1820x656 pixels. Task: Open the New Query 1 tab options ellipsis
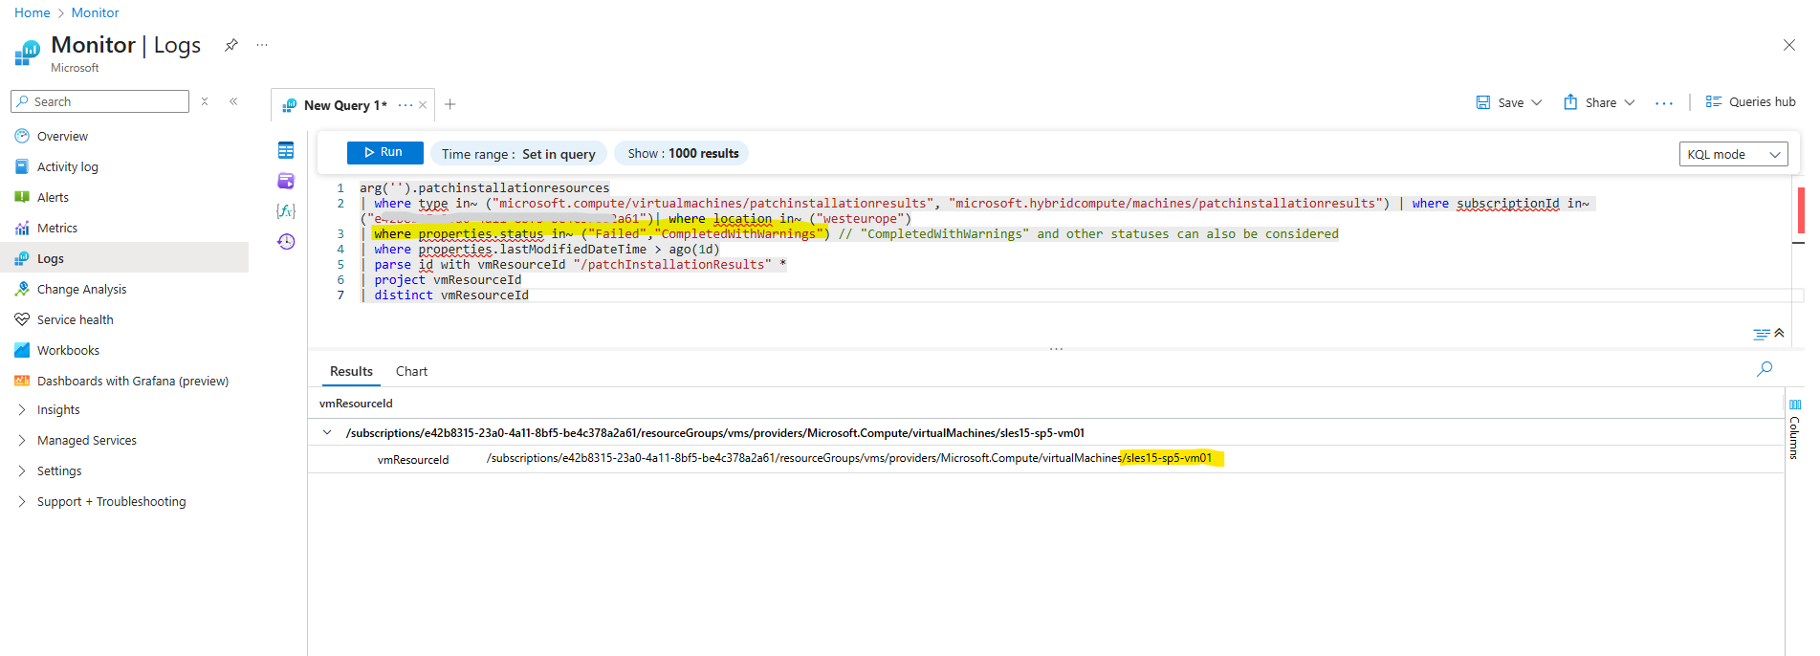[406, 105]
